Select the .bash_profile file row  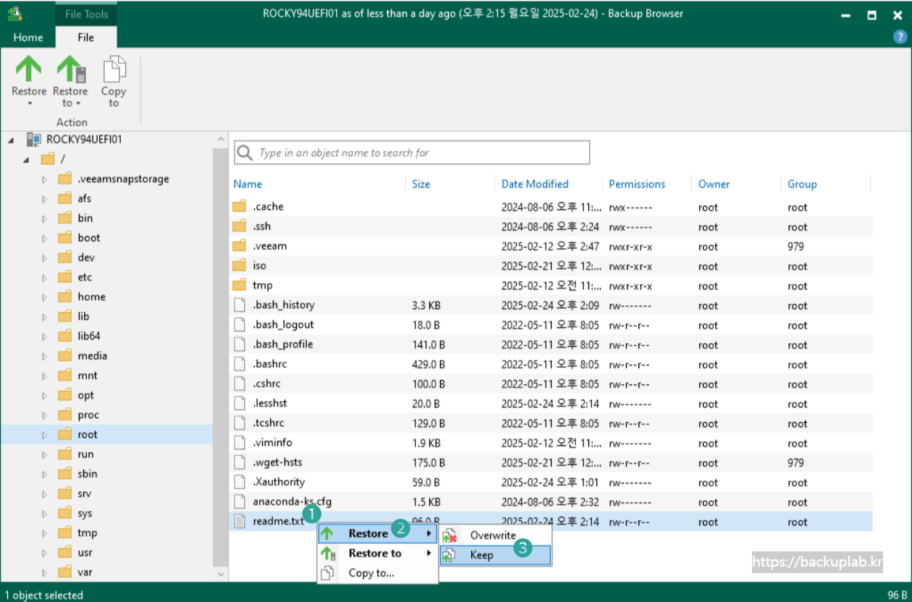(552, 344)
